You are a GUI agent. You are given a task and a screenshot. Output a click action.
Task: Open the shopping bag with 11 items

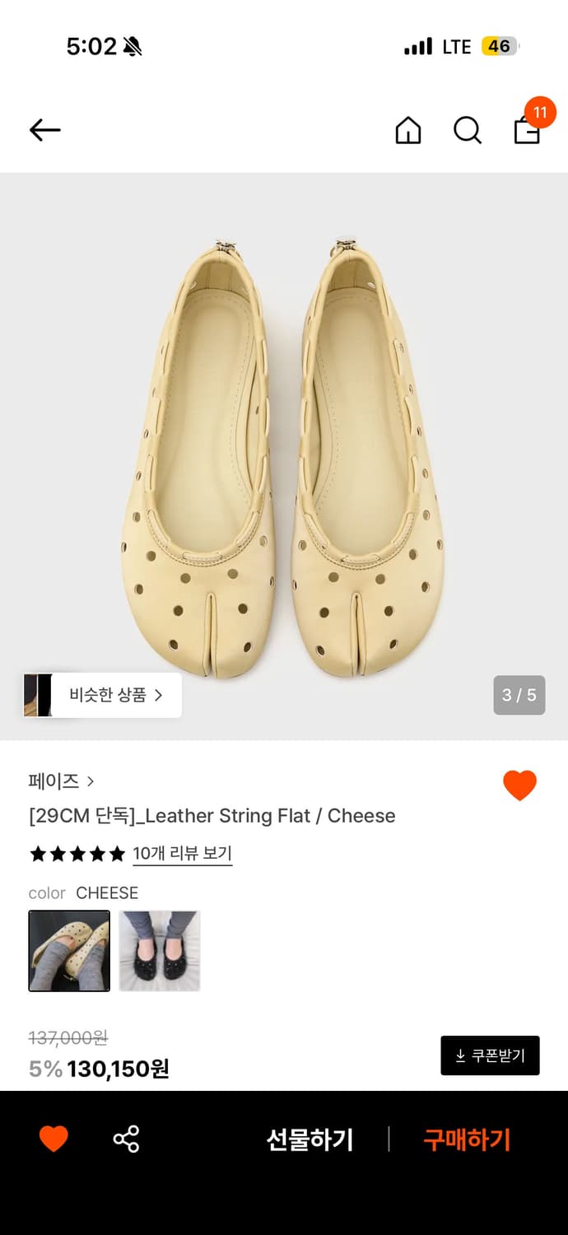click(526, 132)
